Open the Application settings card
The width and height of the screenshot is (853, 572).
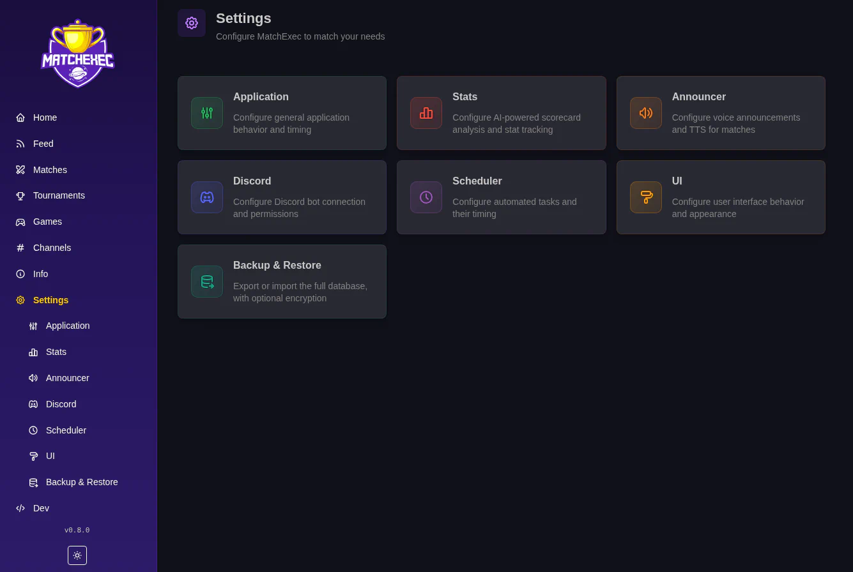[x=282, y=113]
